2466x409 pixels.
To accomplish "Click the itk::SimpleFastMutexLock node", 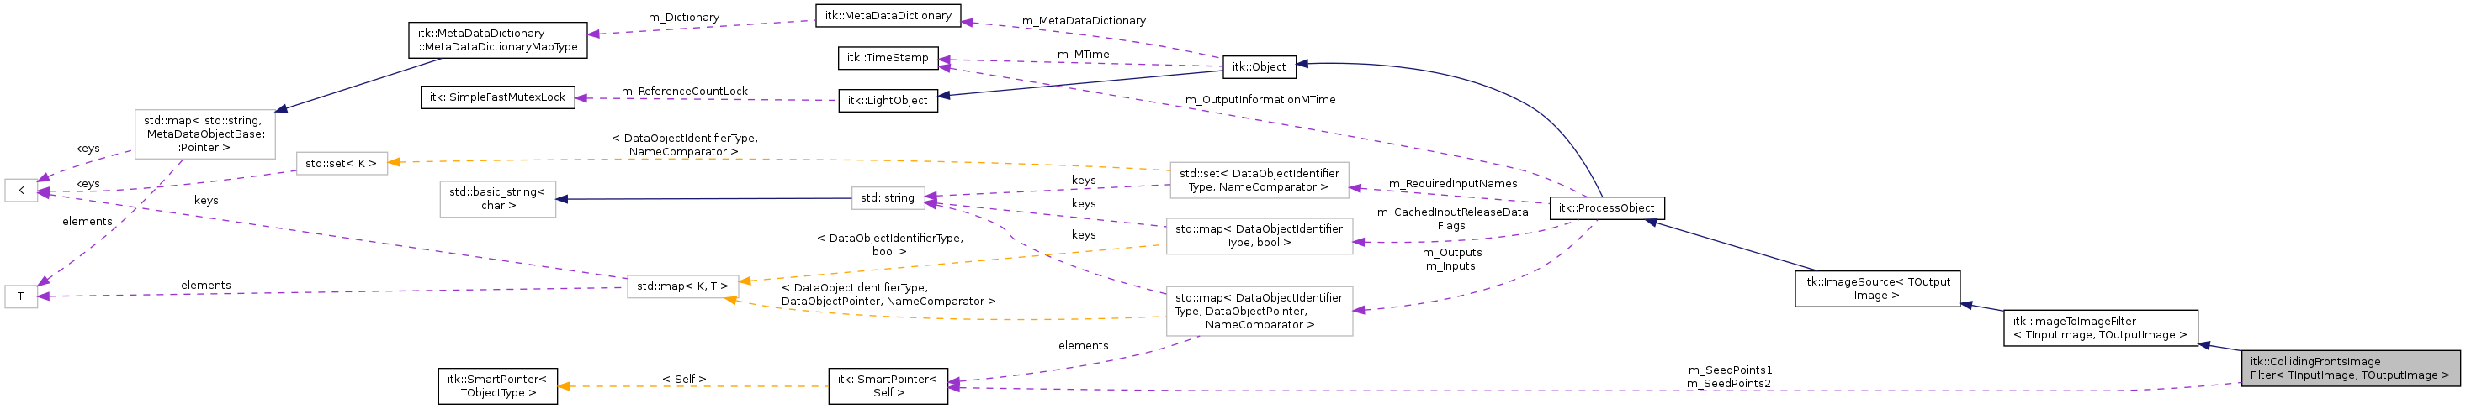I will [x=498, y=97].
